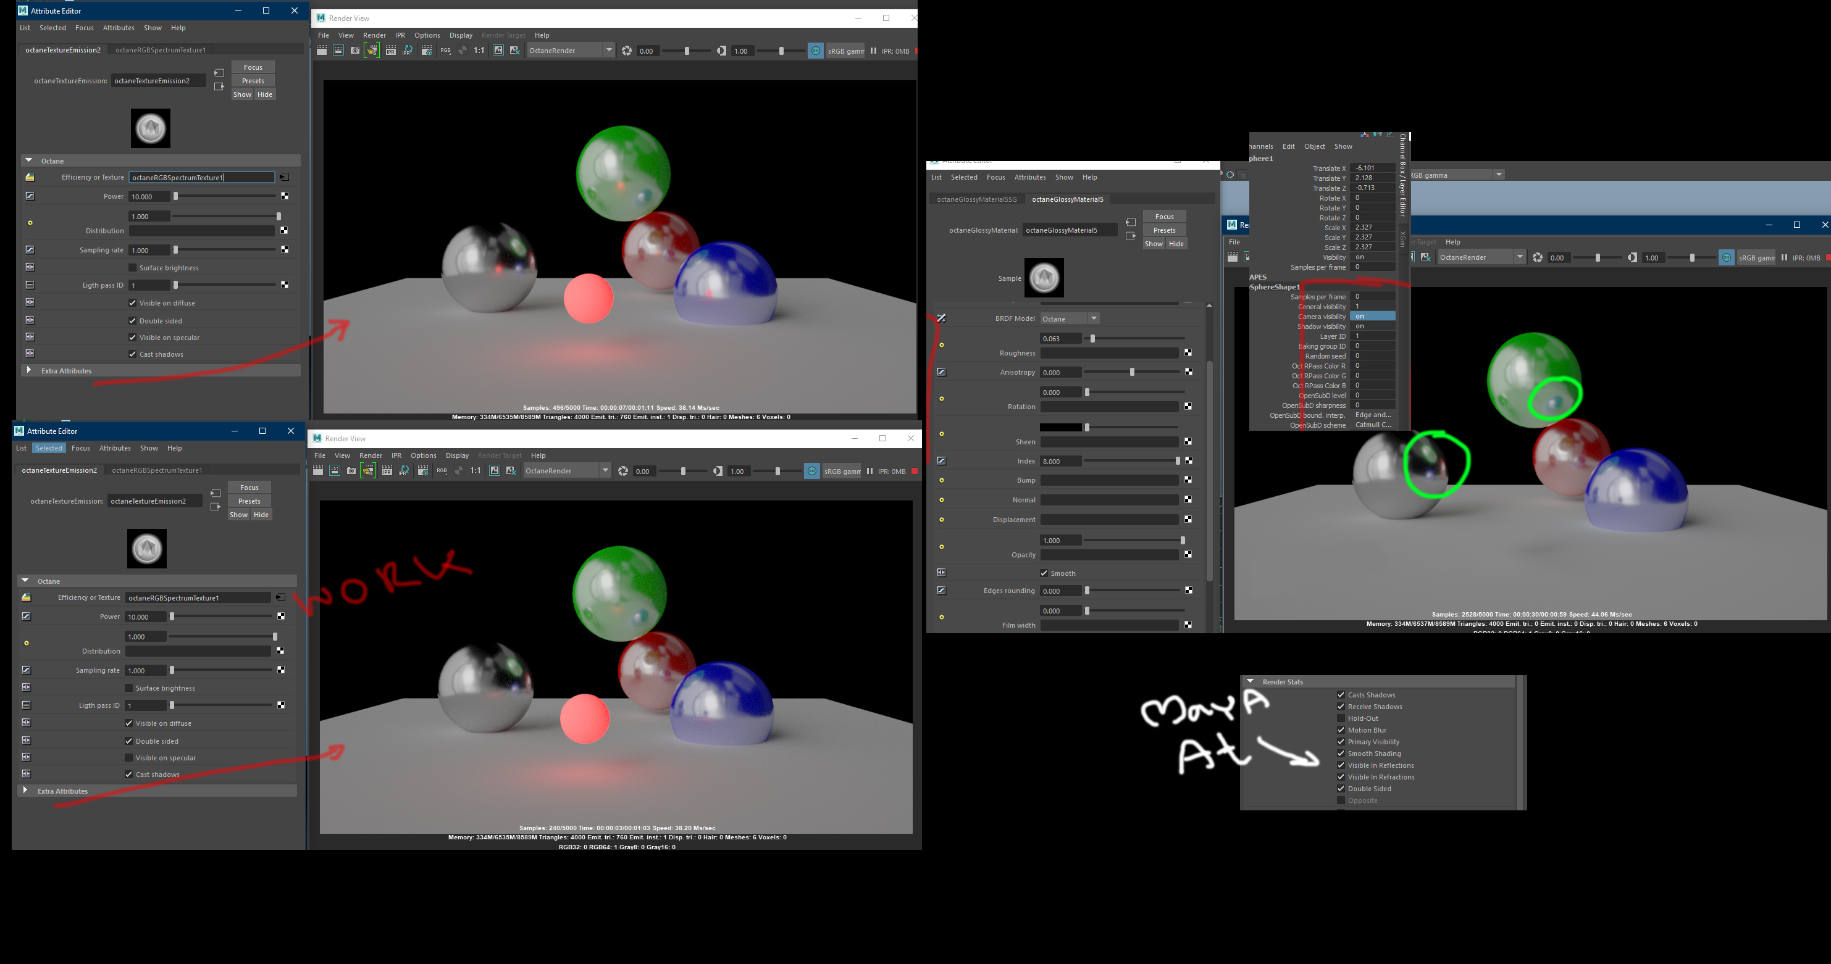Click texture map button next to Roughness
Screen dimensions: 1831x964
coord(1188,353)
